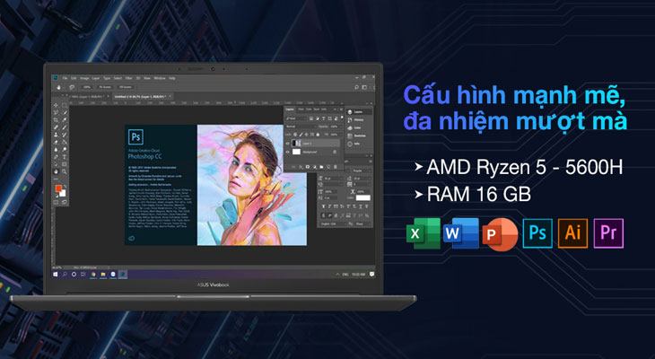The height and width of the screenshot is (359, 655).
Task: Click the Fit Screen button
Action: [105, 87]
